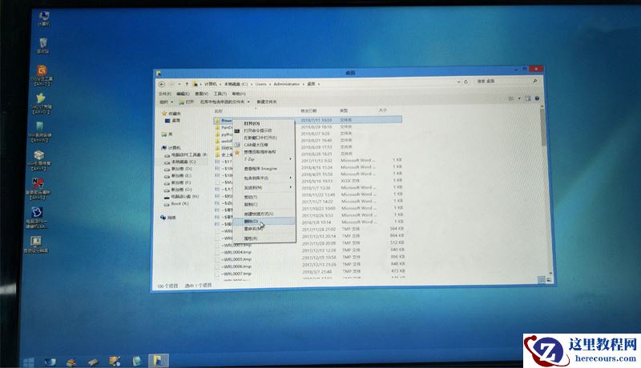Viewport: 641px width, 368px height.
Task: Open the Recycle Bin desktop icon
Action: 43,46
